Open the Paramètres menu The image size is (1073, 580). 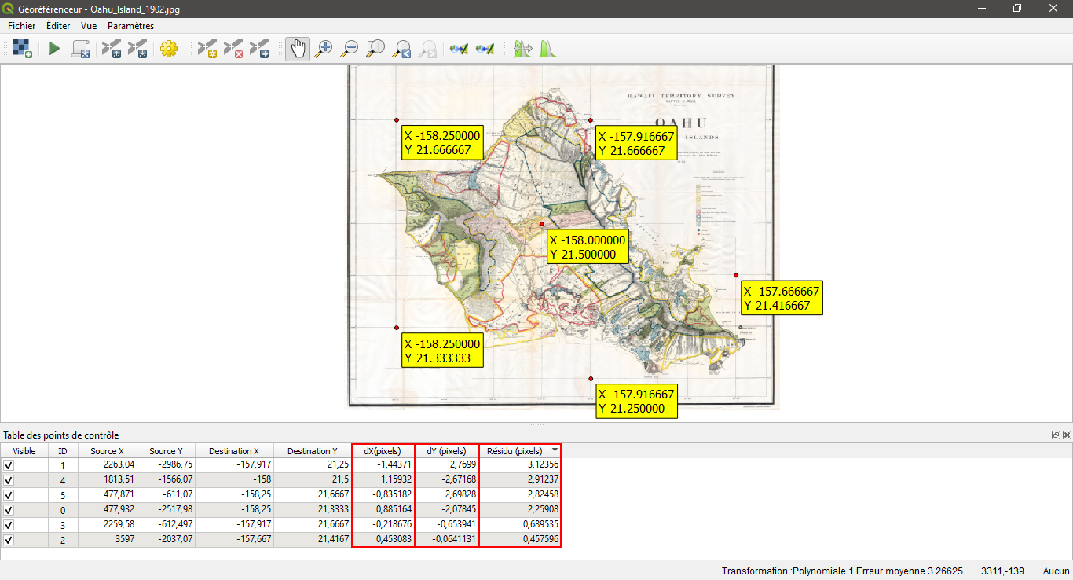(x=130, y=26)
